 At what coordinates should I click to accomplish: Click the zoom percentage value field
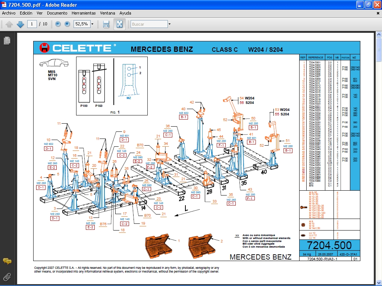[81, 24]
